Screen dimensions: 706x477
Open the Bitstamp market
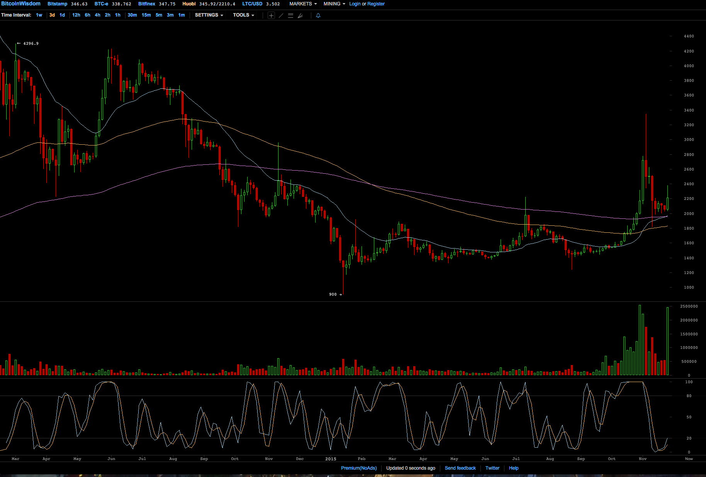click(x=57, y=4)
